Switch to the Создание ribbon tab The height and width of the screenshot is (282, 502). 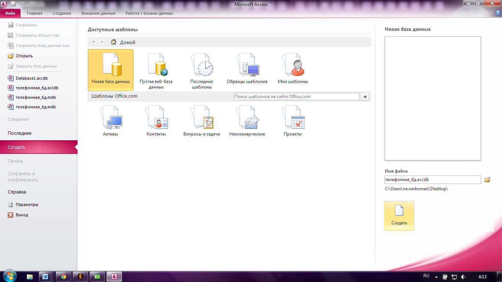[x=62, y=13]
